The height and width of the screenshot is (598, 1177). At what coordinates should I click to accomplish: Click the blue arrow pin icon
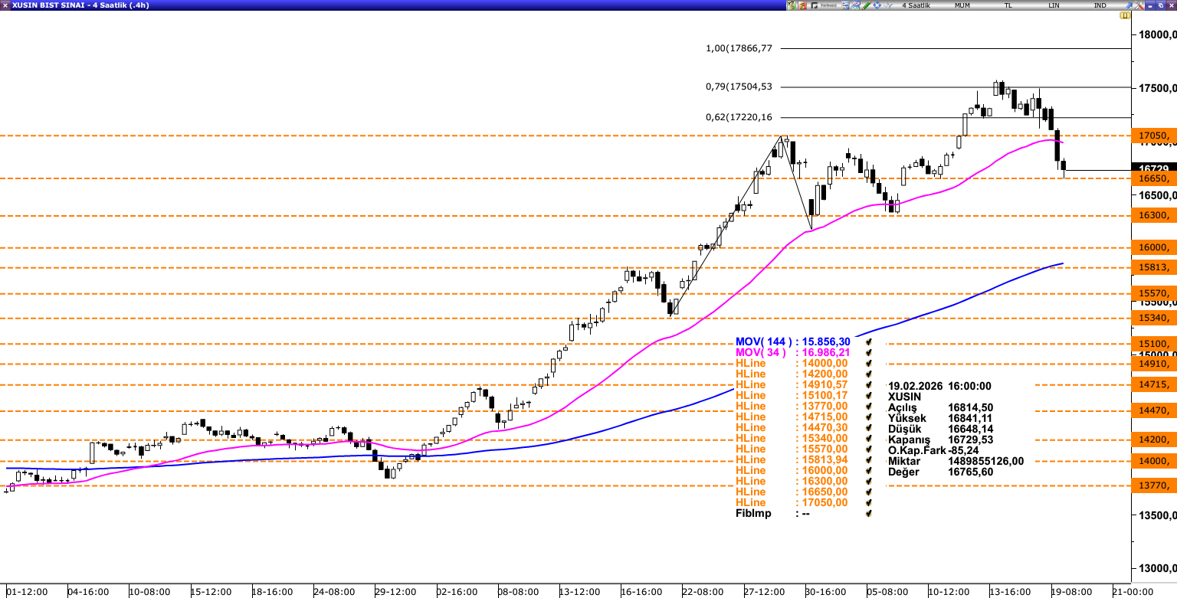(1128, 5)
